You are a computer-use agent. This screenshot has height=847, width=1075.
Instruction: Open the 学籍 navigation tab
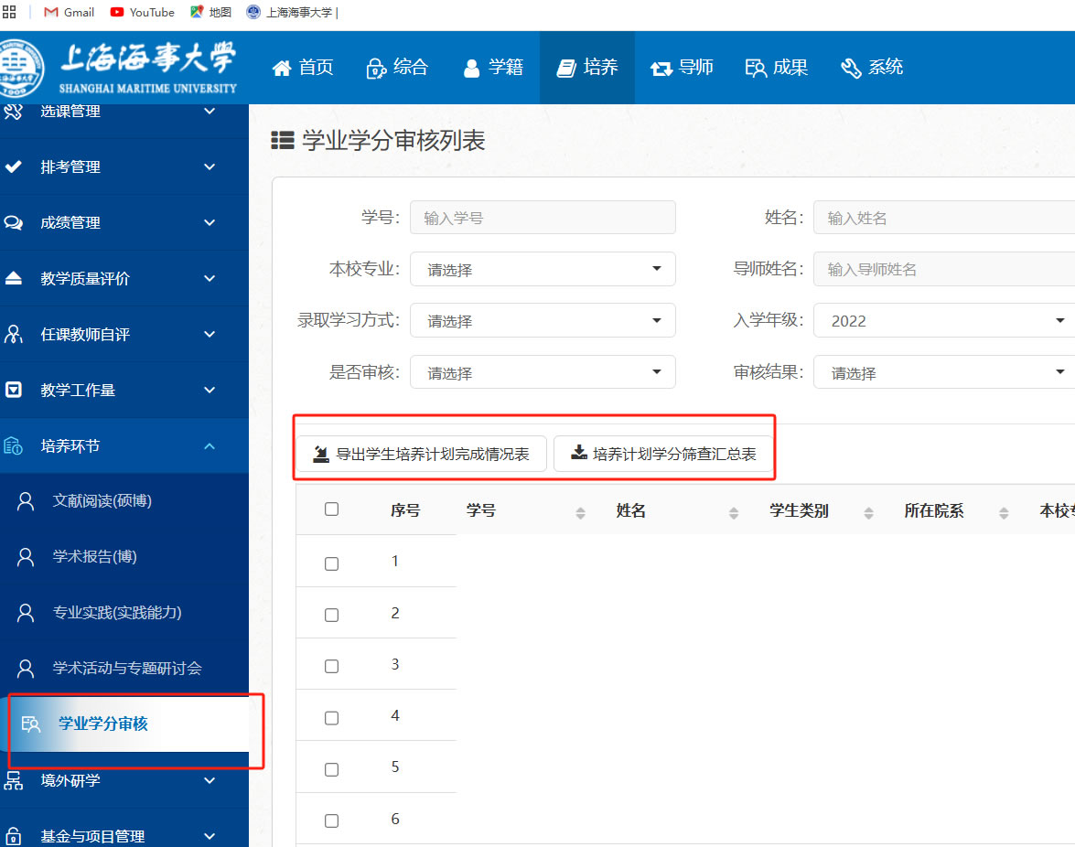click(x=493, y=67)
